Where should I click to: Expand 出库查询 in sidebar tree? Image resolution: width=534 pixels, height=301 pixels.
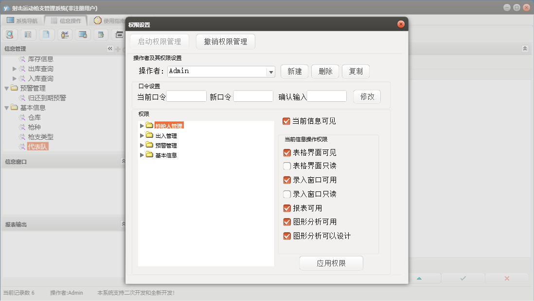(14, 69)
